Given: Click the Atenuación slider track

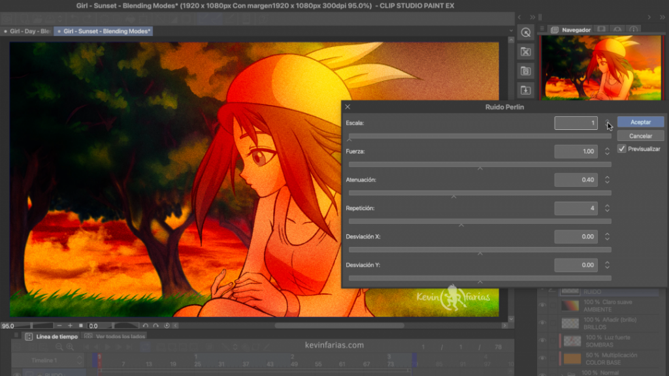Looking at the screenshot, I should [x=480, y=193].
